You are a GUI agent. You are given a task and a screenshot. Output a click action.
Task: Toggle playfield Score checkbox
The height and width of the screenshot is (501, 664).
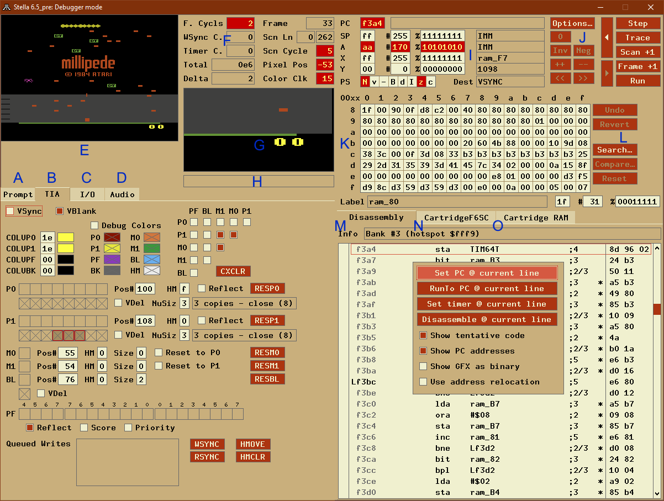[x=84, y=428]
